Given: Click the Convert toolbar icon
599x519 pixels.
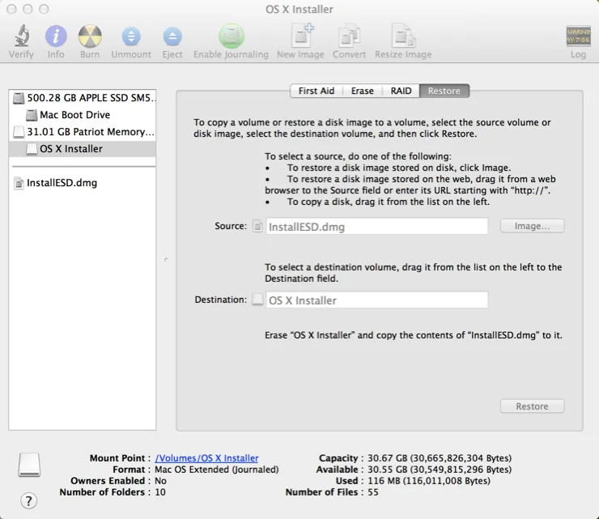Looking at the screenshot, I should click(x=349, y=36).
